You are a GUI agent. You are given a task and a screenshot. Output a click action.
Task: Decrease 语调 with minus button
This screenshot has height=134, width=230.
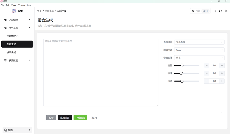(206, 81)
